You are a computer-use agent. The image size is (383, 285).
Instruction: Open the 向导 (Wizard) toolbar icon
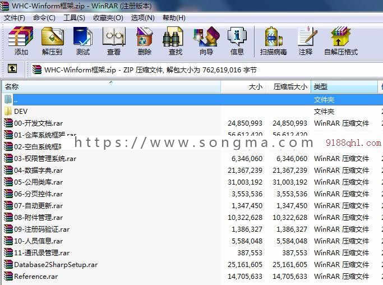tap(206, 36)
